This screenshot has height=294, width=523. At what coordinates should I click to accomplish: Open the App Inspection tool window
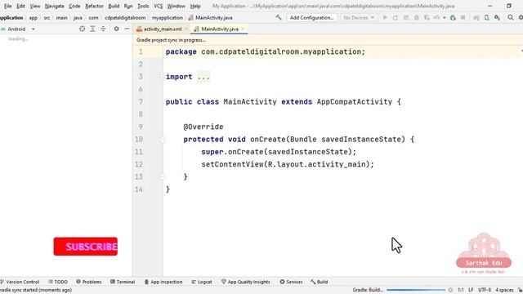coord(163,282)
